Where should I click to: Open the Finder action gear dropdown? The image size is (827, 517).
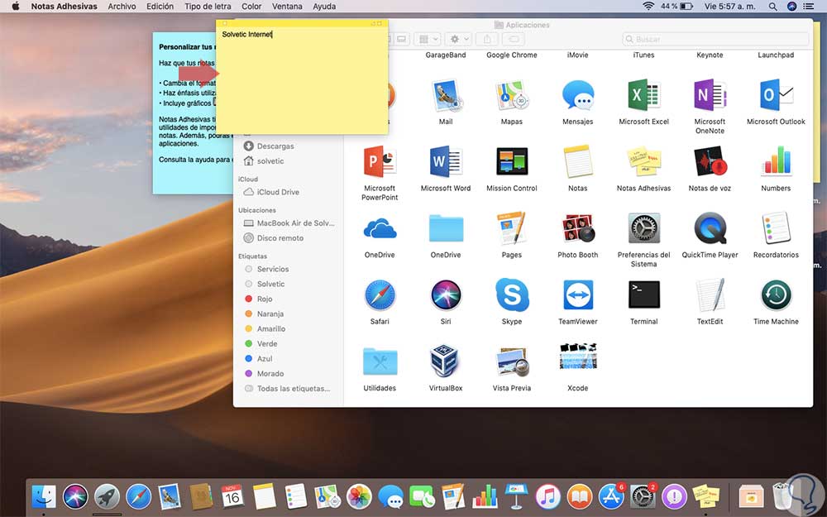click(457, 39)
